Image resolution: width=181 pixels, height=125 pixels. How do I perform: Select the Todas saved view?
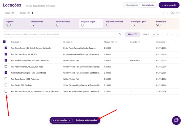(9, 13)
